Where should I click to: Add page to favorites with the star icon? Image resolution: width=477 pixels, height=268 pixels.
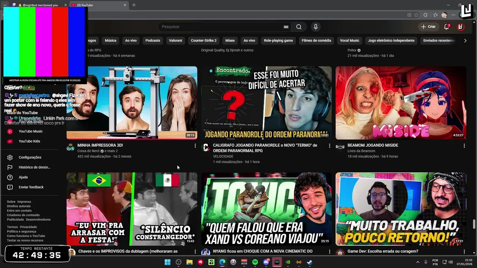pyautogui.click(x=417, y=15)
